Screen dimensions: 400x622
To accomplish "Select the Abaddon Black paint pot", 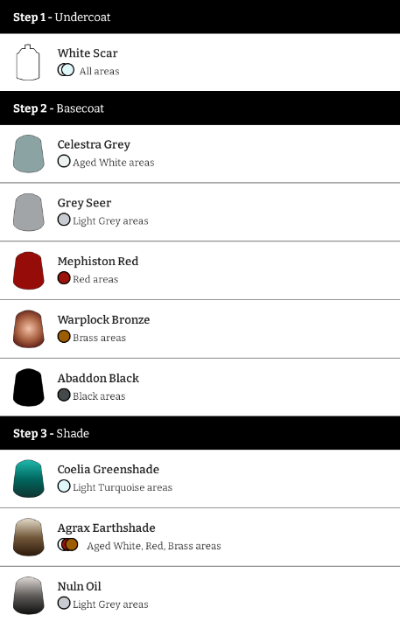I will tap(29, 388).
